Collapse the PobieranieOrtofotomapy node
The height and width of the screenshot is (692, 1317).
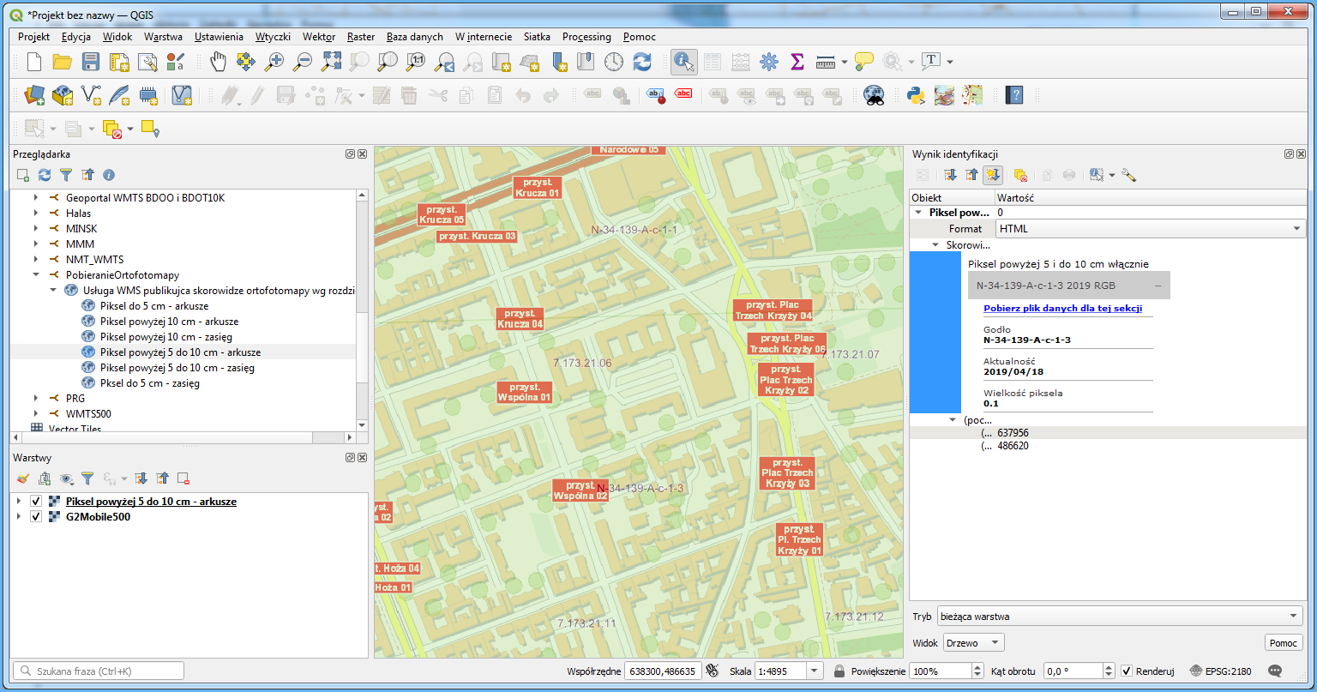pyautogui.click(x=36, y=275)
